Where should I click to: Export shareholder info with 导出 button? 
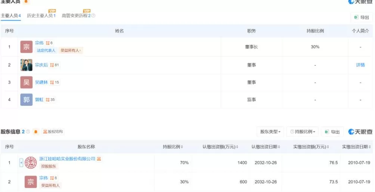[332, 132]
